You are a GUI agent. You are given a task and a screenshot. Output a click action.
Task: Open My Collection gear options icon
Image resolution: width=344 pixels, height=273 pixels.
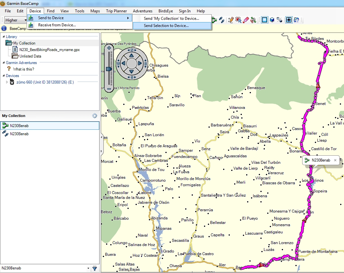94,116
